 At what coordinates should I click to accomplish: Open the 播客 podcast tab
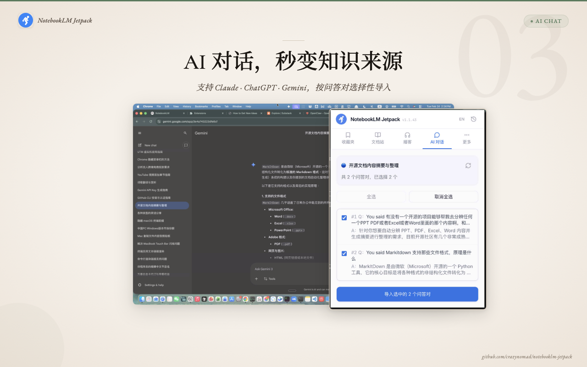pyautogui.click(x=407, y=139)
